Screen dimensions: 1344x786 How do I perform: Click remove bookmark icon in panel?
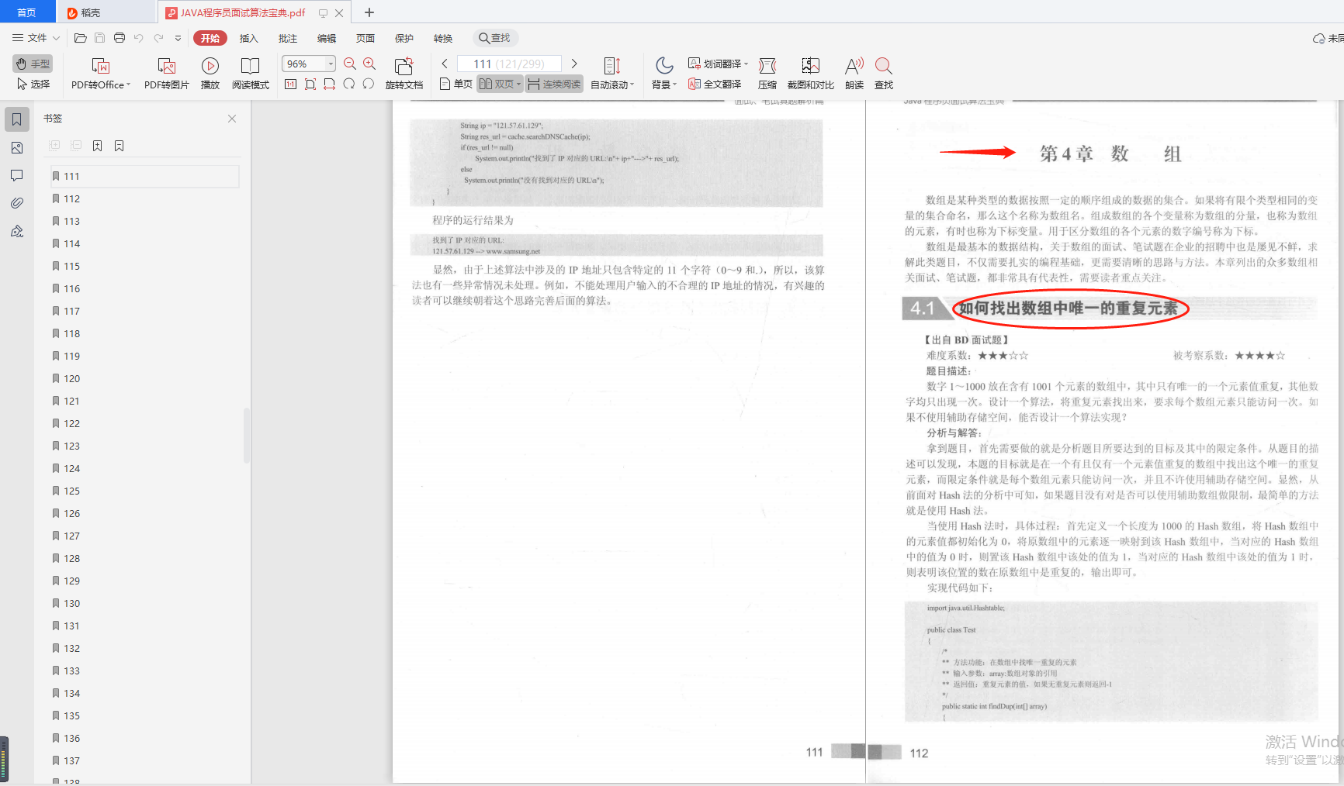click(x=119, y=146)
